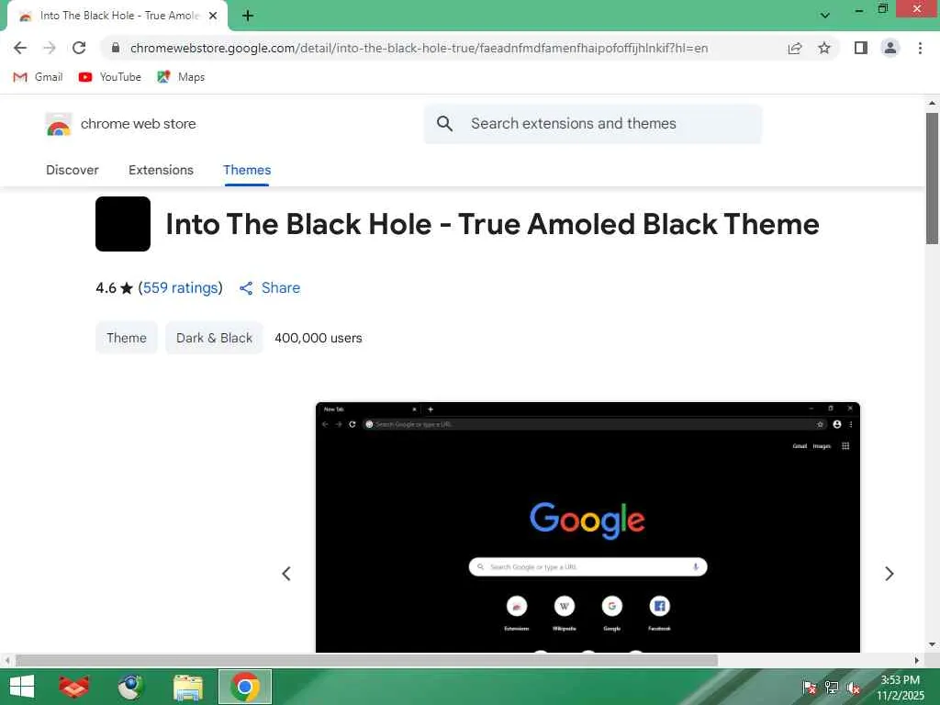Image resolution: width=940 pixels, height=705 pixels.
Task: Switch to the Extensions tab
Action: 161,170
